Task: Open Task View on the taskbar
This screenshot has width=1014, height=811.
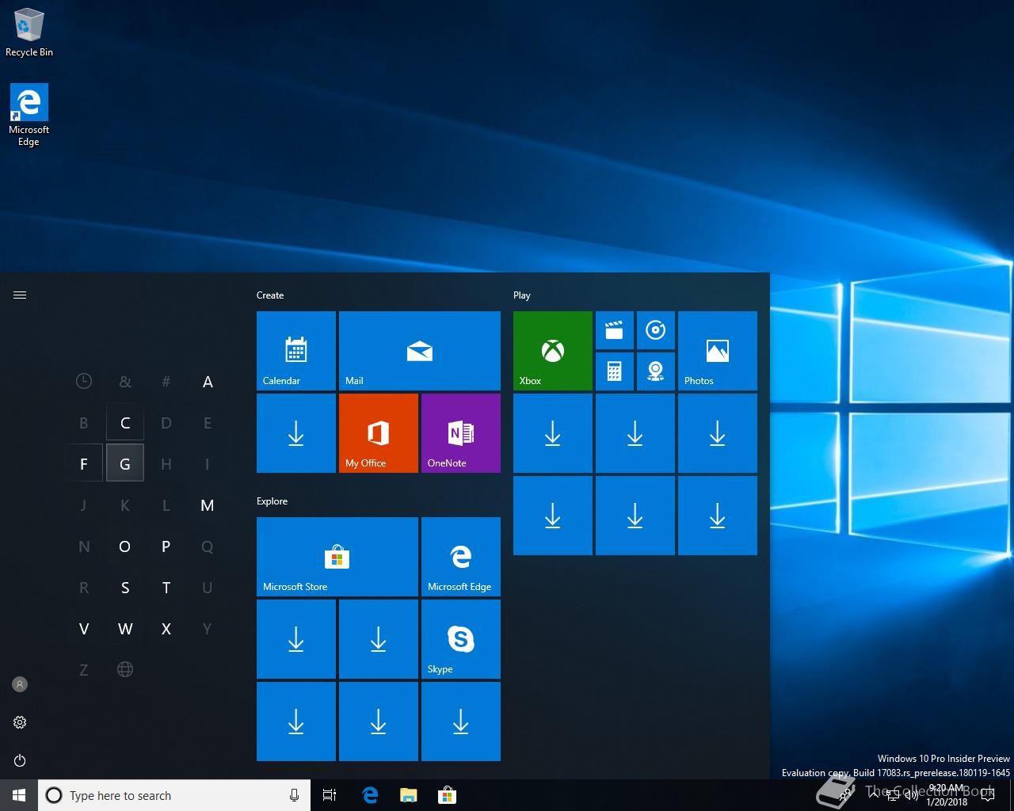Action: (x=330, y=795)
